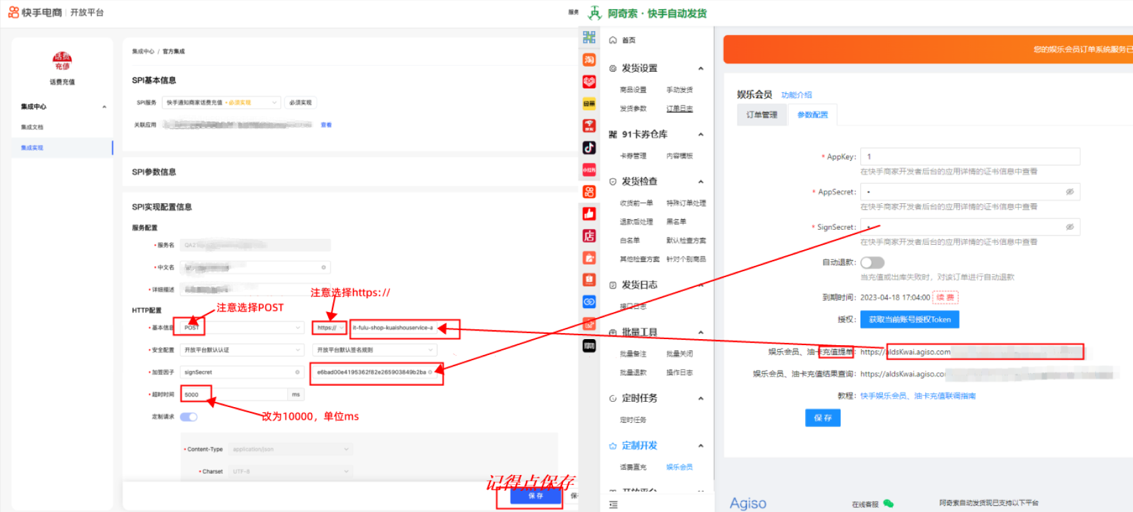Open the Douyin (TikTok) platform icon
1133x512 pixels.
pos(589,148)
